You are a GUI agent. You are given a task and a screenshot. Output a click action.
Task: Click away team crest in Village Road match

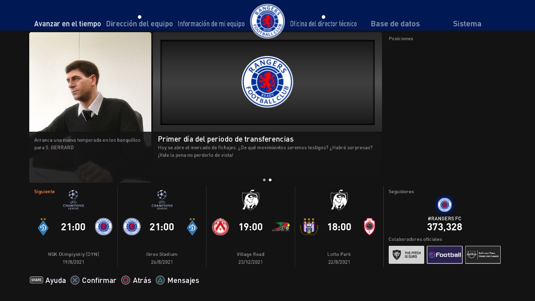point(280,227)
